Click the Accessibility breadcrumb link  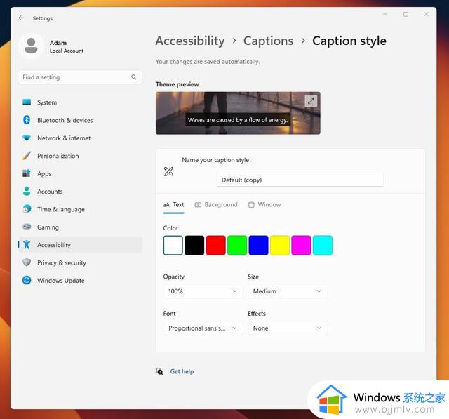pyautogui.click(x=190, y=41)
